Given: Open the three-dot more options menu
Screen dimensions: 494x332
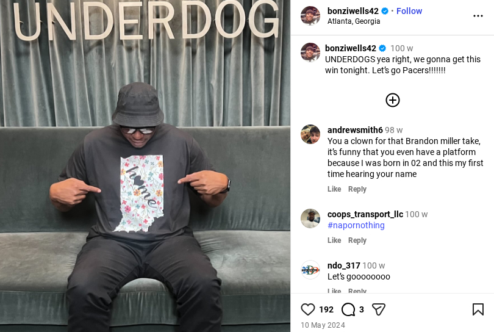Looking at the screenshot, I should point(478,16).
